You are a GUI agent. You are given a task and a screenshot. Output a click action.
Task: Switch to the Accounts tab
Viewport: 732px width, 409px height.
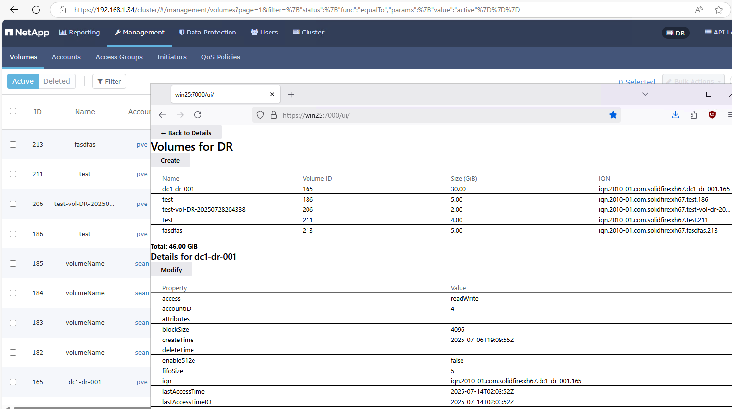coord(66,57)
